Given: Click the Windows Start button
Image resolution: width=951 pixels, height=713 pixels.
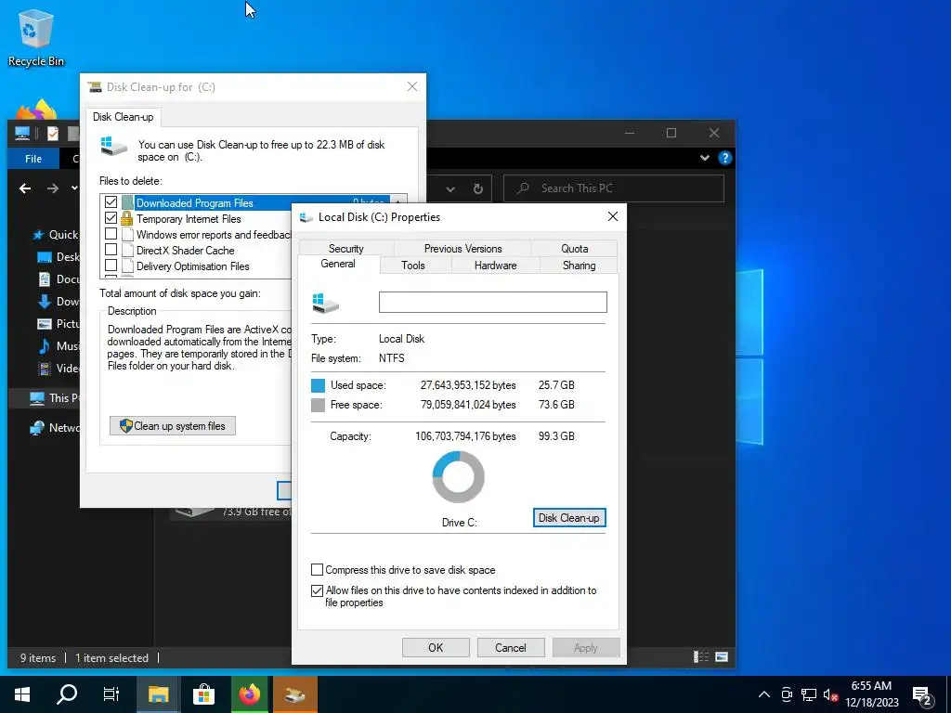Looking at the screenshot, I should [22, 694].
